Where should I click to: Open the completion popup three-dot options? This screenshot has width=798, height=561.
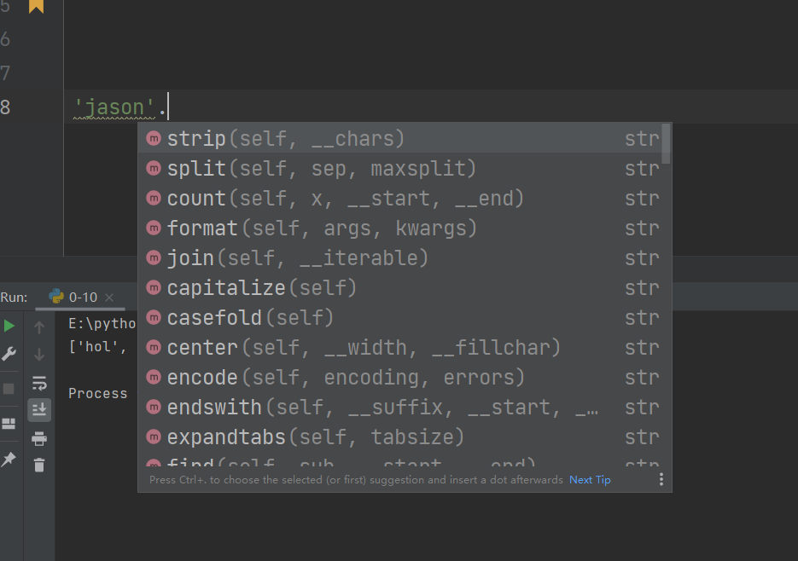661,480
